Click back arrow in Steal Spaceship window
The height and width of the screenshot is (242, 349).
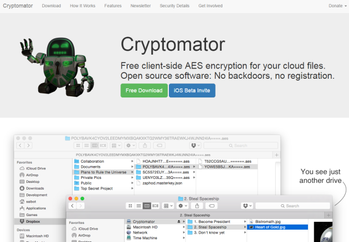tap(73, 206)
